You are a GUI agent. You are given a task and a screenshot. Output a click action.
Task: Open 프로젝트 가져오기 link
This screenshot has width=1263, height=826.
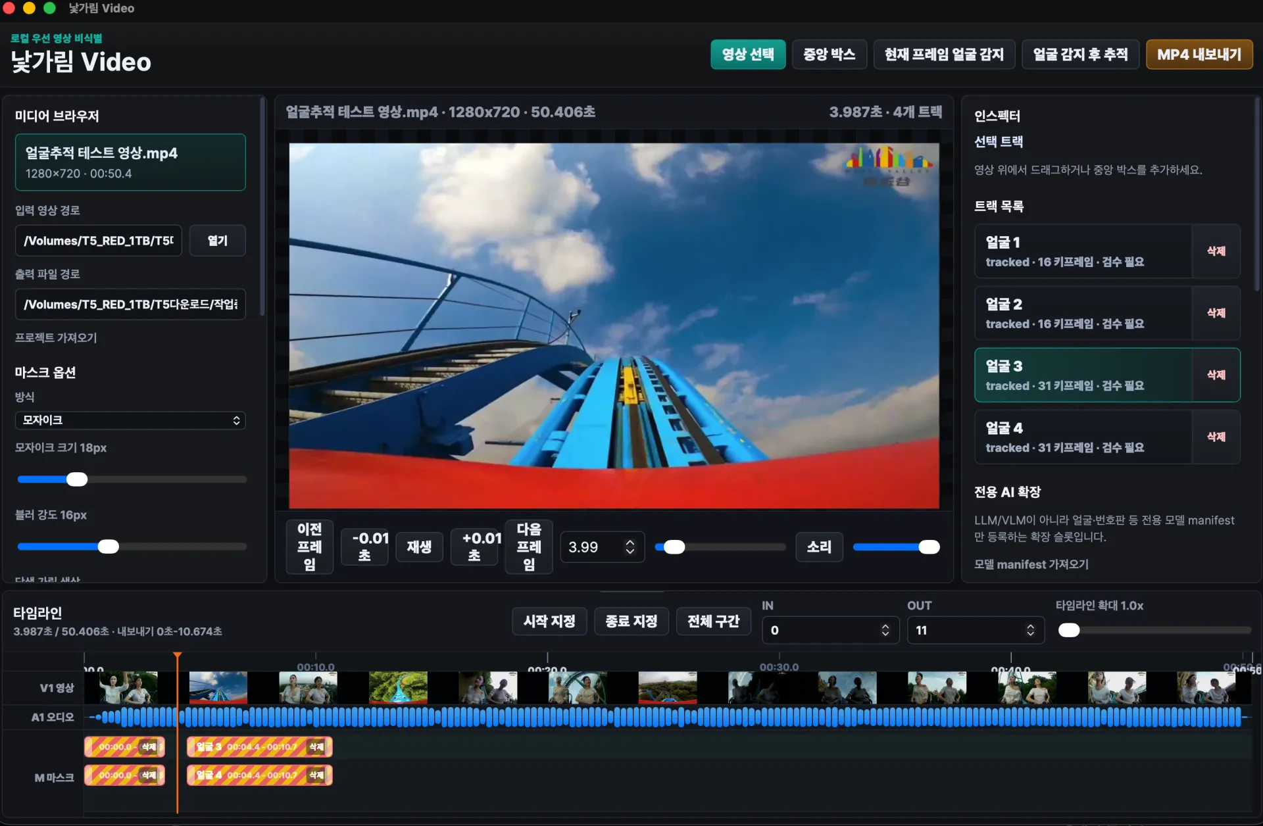click(56, 337)
